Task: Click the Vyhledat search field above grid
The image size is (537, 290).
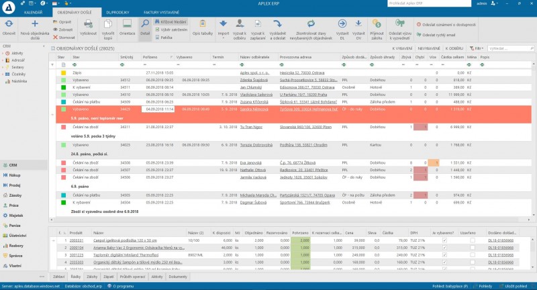Action: click(x=509, y=49)
